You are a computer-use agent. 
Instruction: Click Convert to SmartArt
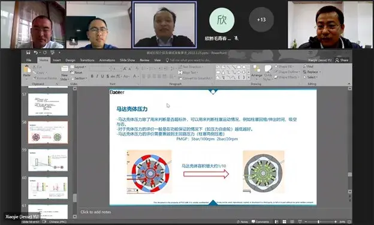click(195, 78)
